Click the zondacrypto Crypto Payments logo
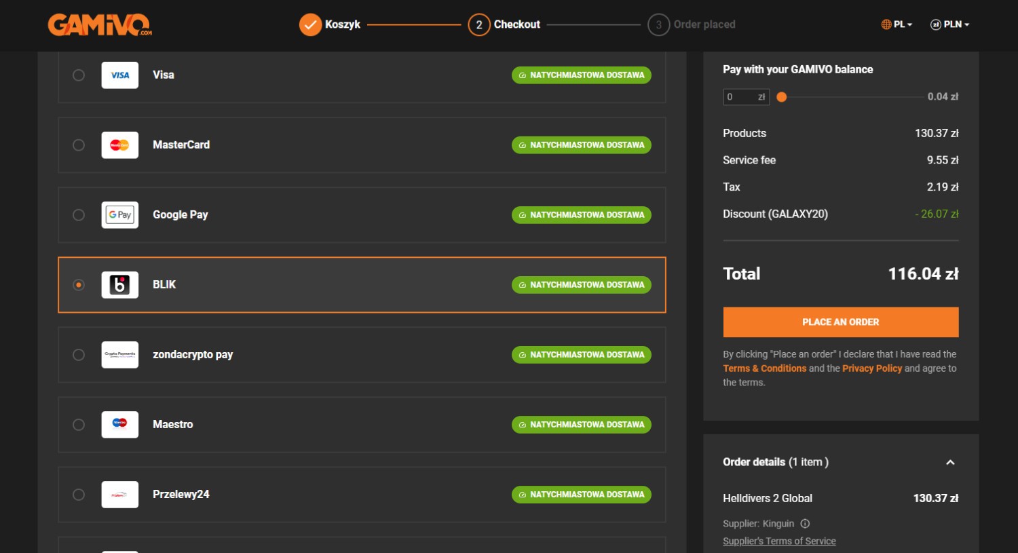The image size is (1018, 553). coord(120,355)
